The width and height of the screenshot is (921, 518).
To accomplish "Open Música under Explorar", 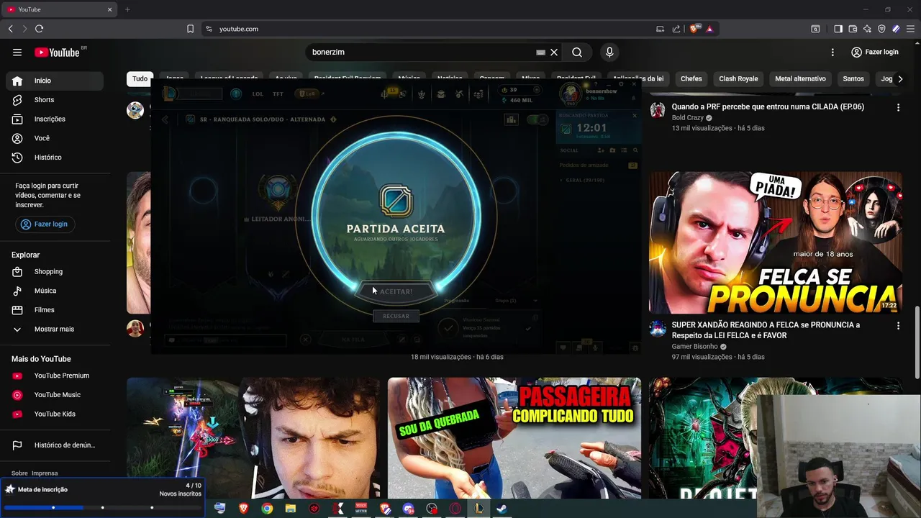I will coord(55,291).
